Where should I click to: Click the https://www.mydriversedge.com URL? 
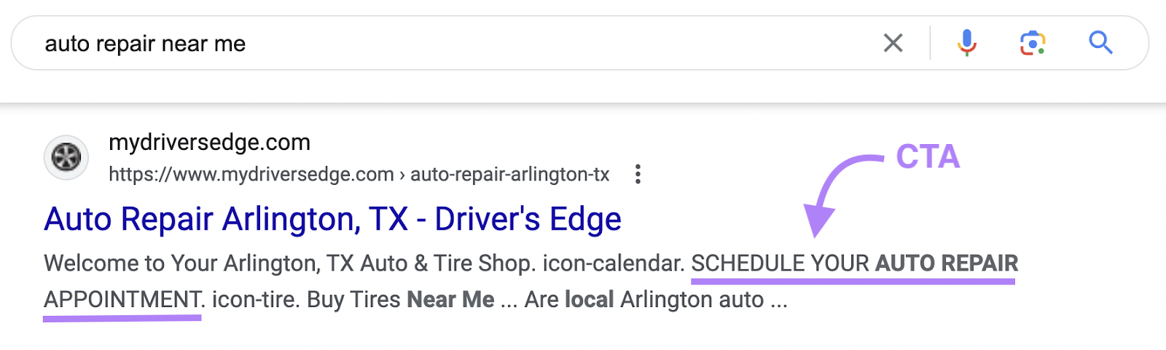pyautogui.click(x=251, y=175)
